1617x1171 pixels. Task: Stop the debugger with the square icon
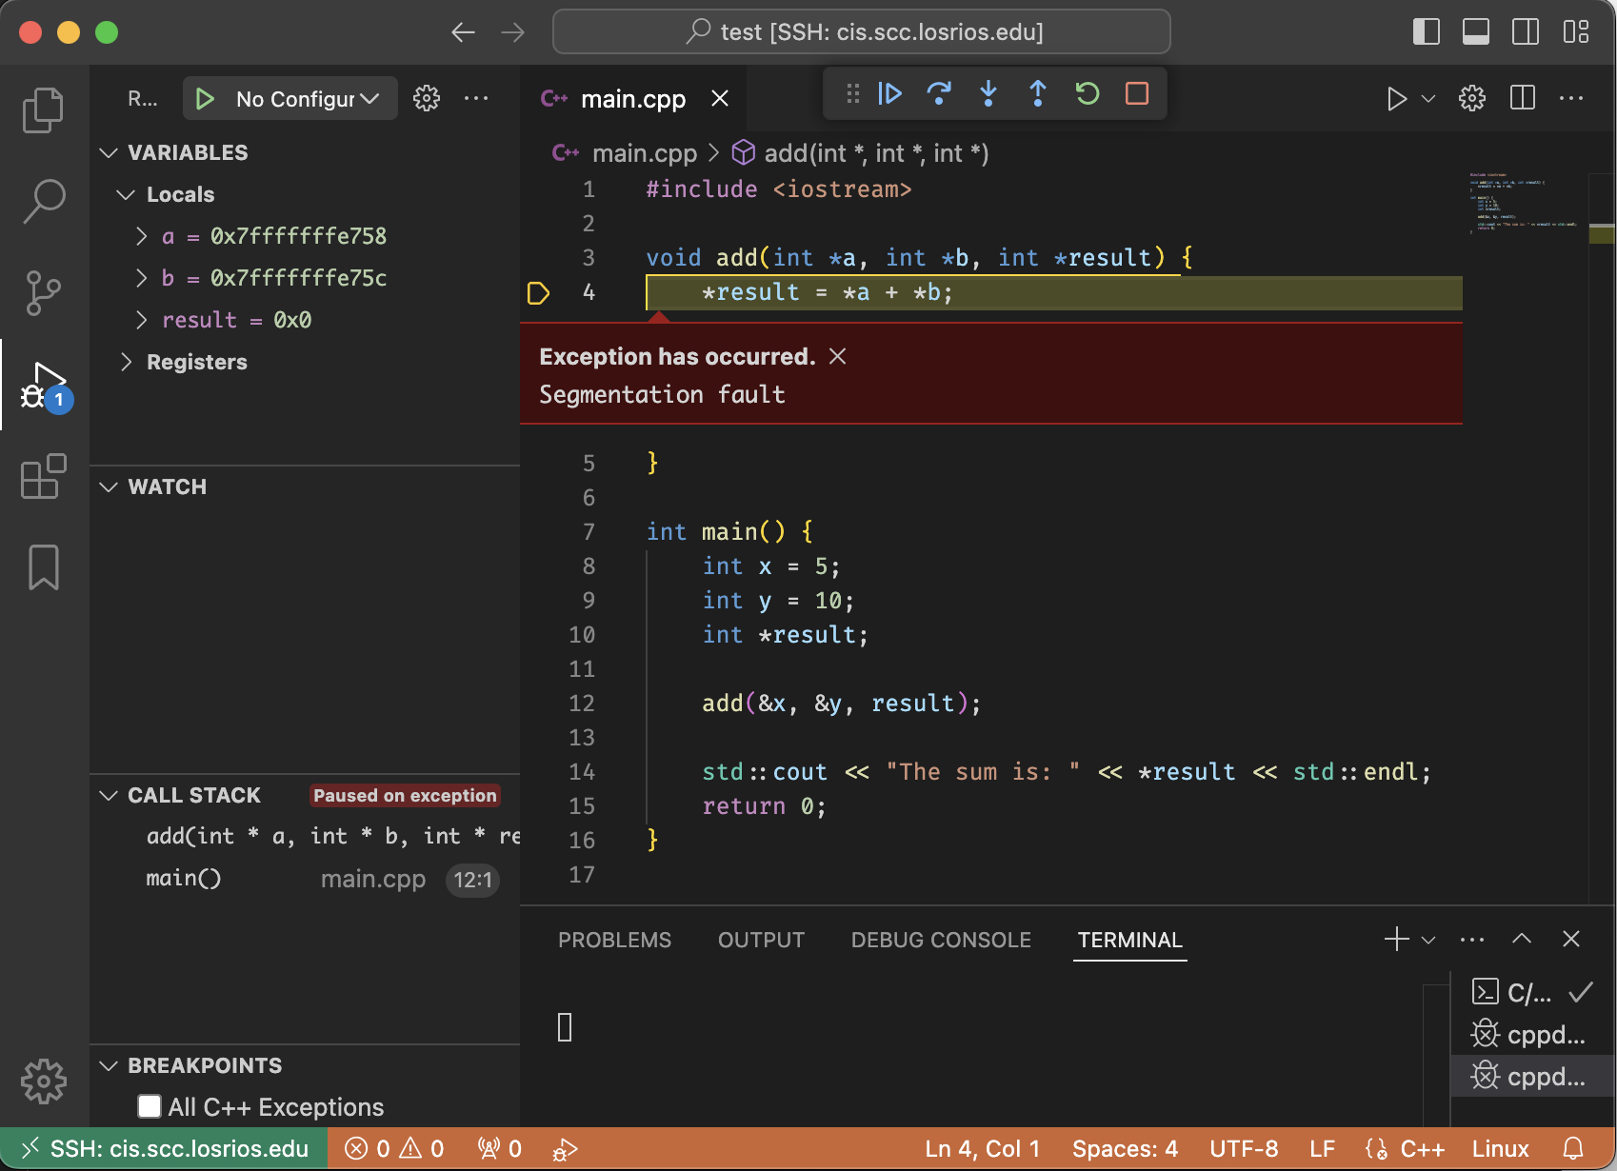pos(1137,93)
